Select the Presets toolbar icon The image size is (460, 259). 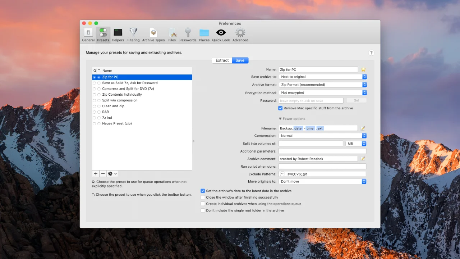click(x=103, y=35)
